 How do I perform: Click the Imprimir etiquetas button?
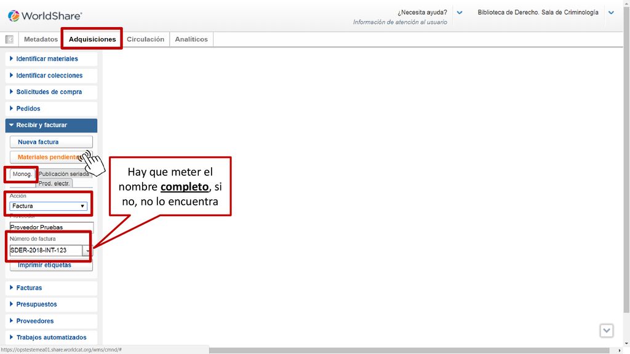click(52, 265)
